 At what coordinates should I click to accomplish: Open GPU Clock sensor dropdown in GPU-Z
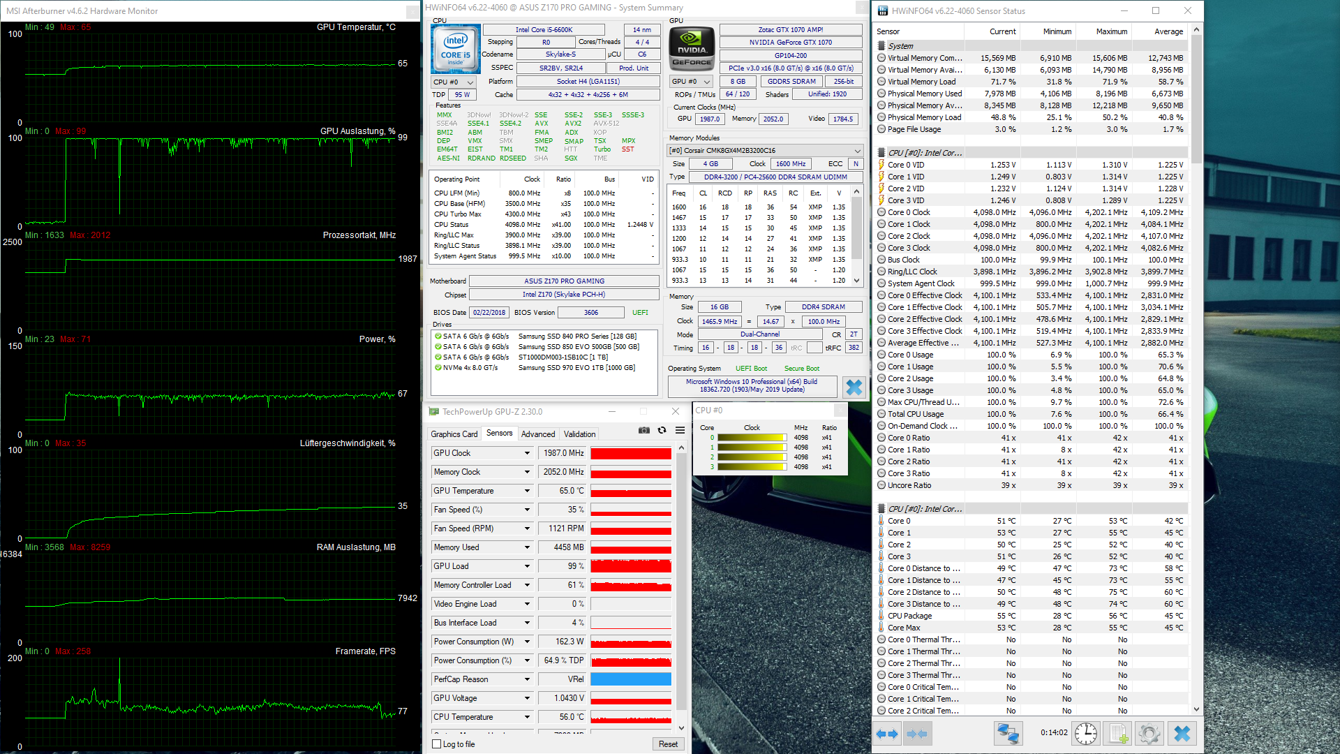click(527, 453)
